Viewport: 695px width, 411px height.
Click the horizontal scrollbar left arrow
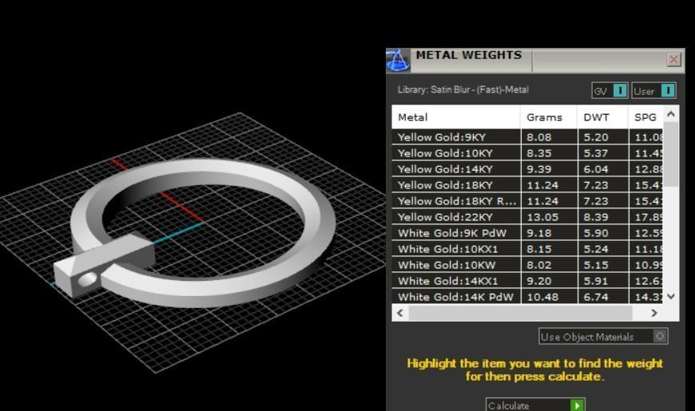pos(400,313)
